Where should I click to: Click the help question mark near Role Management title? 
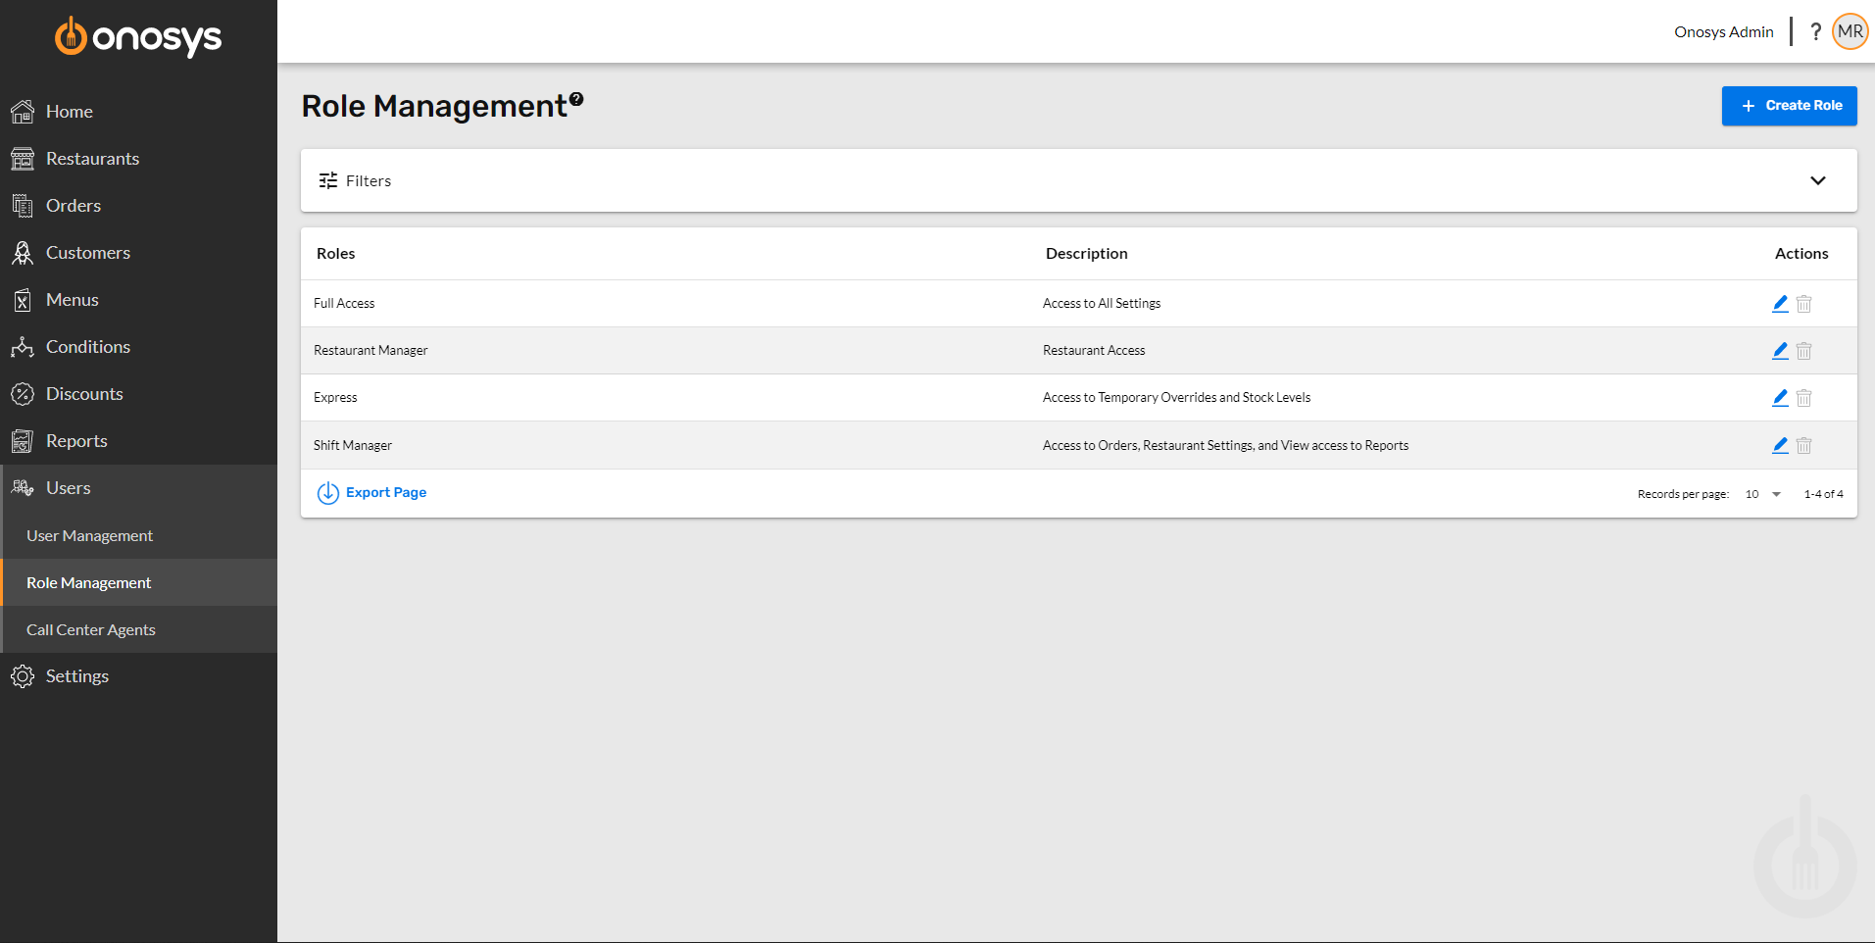coord(576,97)
